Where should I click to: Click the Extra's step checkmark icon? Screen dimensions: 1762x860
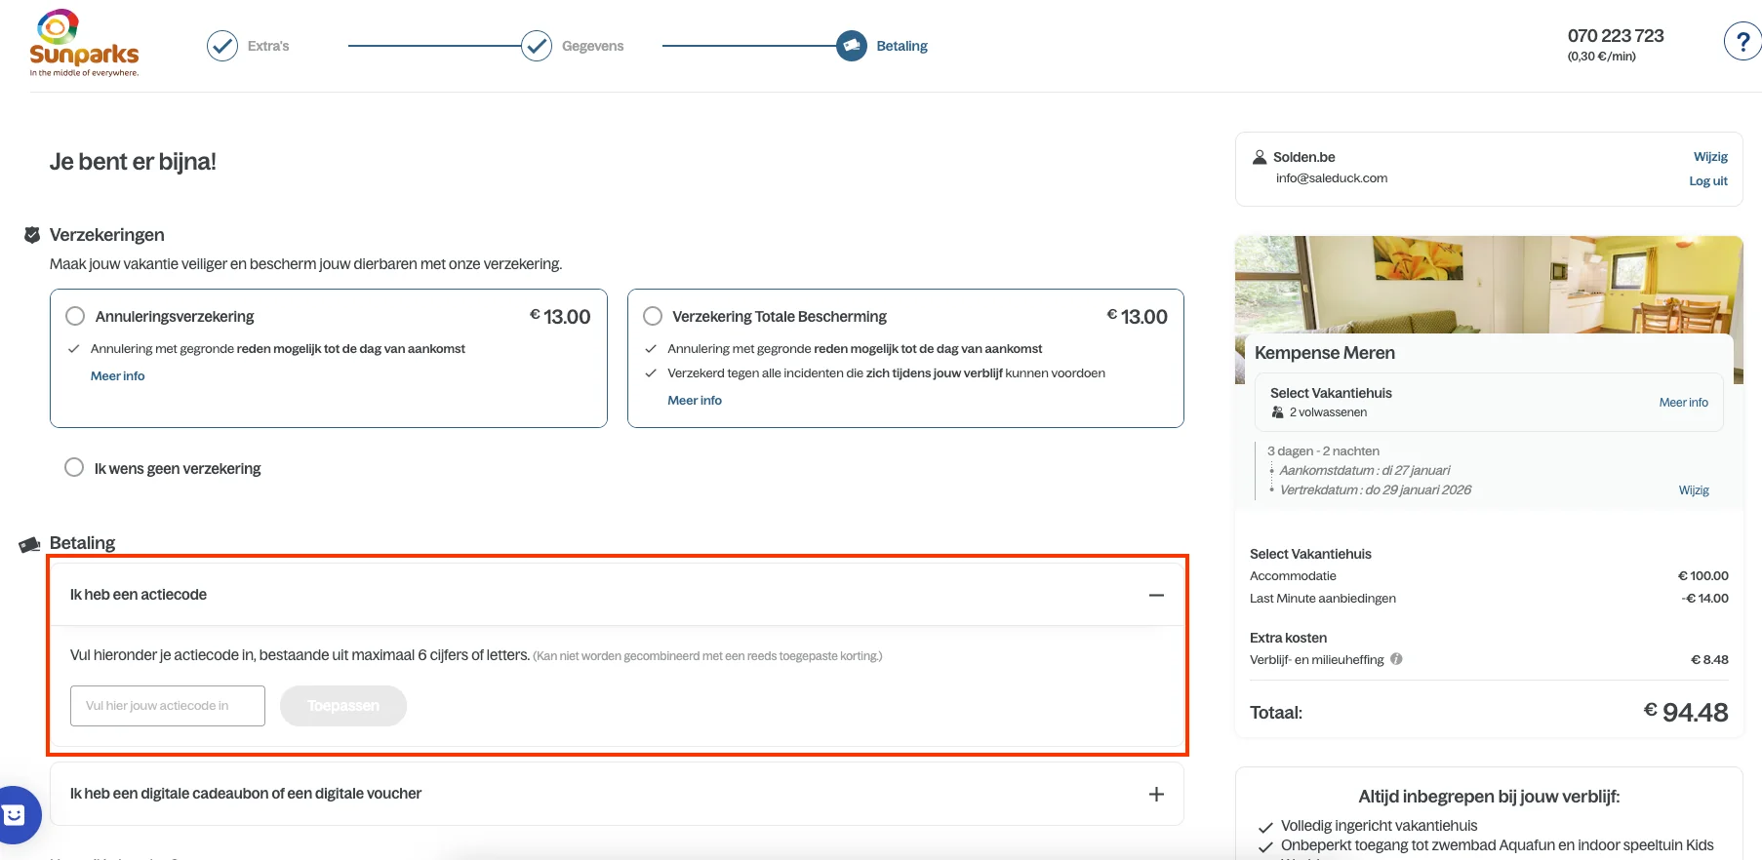click(222, 46)
